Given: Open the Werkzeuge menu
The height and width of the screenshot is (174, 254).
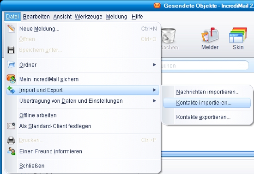Looking at the screenshot, I should [89, 17].
